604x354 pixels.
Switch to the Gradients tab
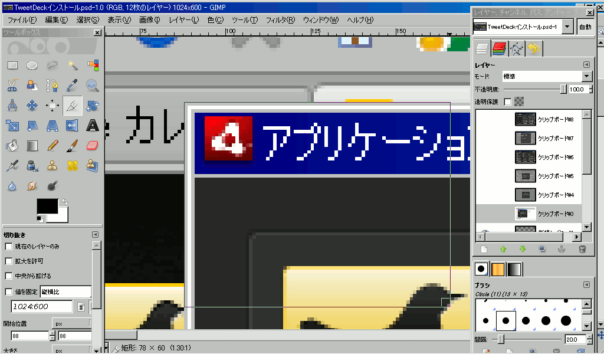click(514, 269)
